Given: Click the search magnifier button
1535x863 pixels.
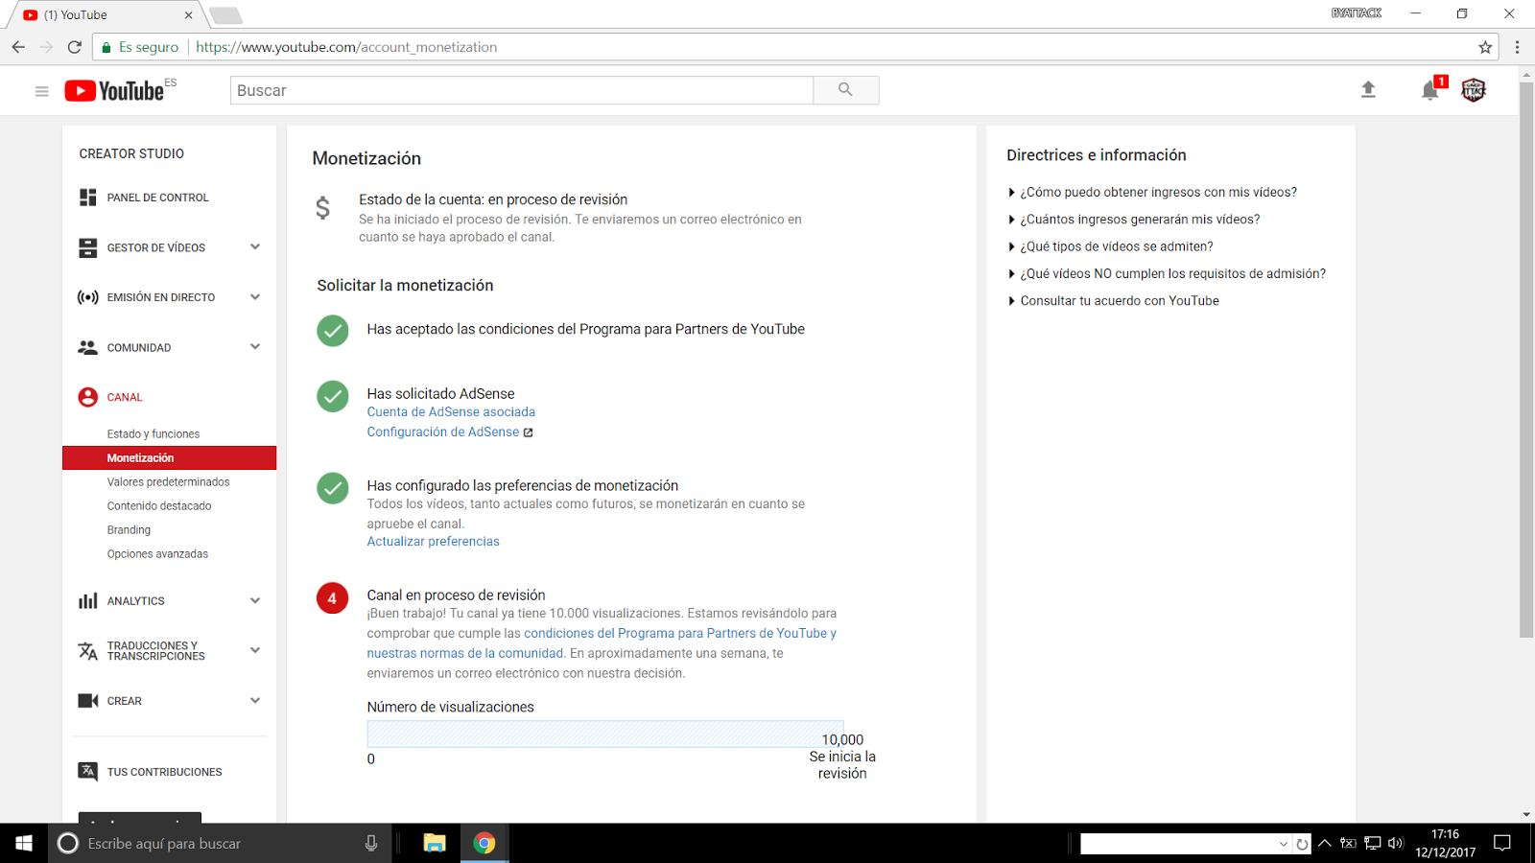Looking at the screenshot, I should [845, 90].
